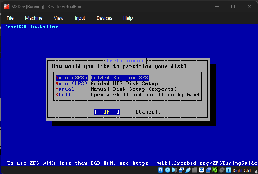Click the network adapters status icon

pyautogui.click(x=181, y=170)
